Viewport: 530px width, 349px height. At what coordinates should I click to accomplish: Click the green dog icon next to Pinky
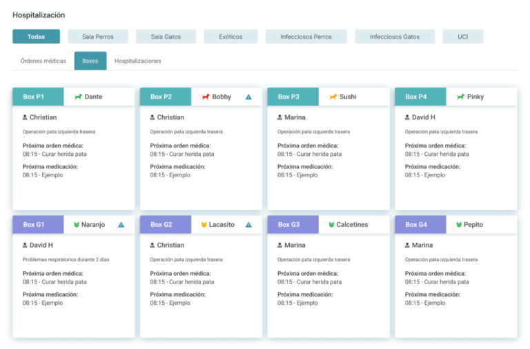(460, 97)
